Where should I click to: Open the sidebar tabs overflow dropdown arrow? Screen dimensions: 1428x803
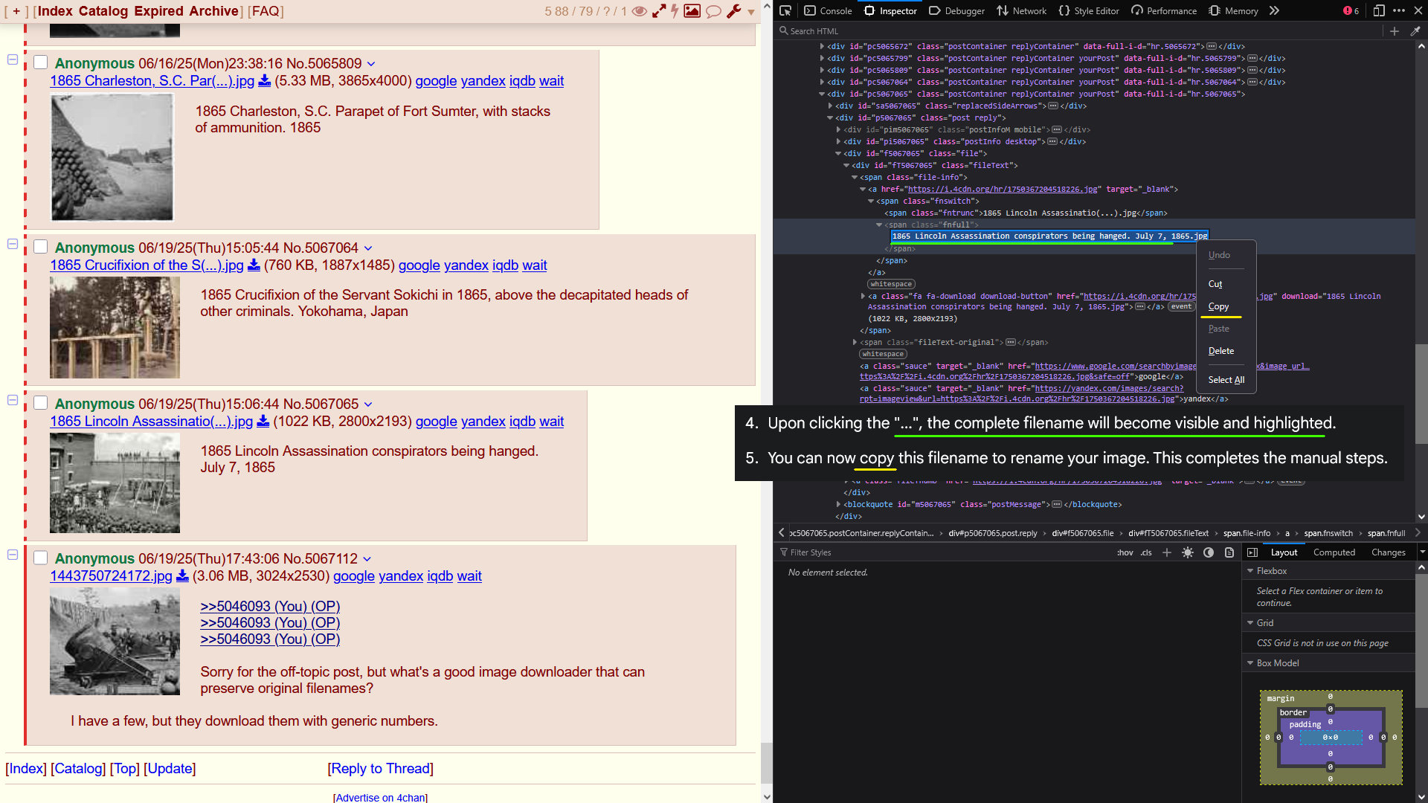[1422, 552]
